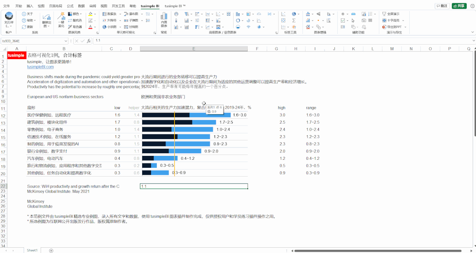
Task: Click the 甘特图 Gantt chart button
Action: (x=131, y=27)
